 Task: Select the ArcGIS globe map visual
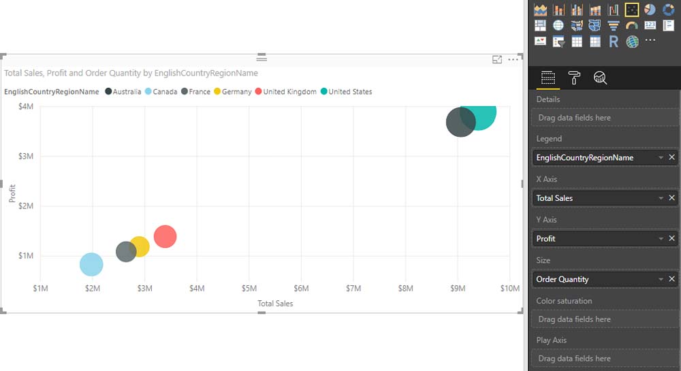632,42
